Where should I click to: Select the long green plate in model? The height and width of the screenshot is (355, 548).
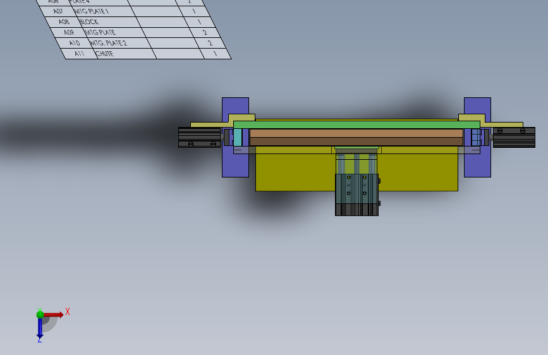pyautogui.click(x=356, y=125)
